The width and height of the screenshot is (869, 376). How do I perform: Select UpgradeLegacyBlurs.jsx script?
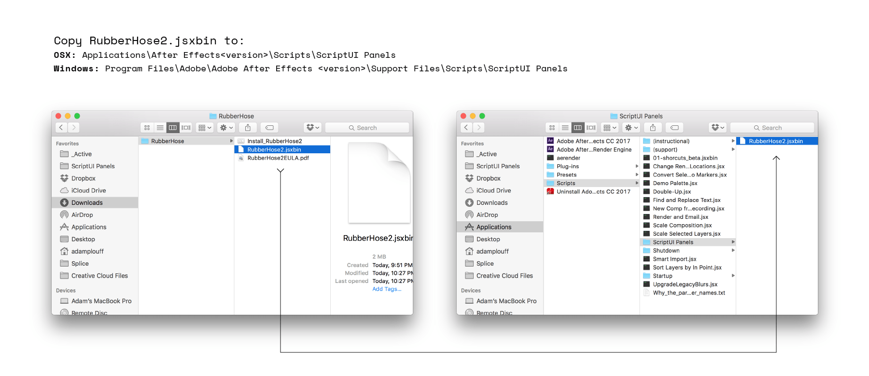(688, 284)
